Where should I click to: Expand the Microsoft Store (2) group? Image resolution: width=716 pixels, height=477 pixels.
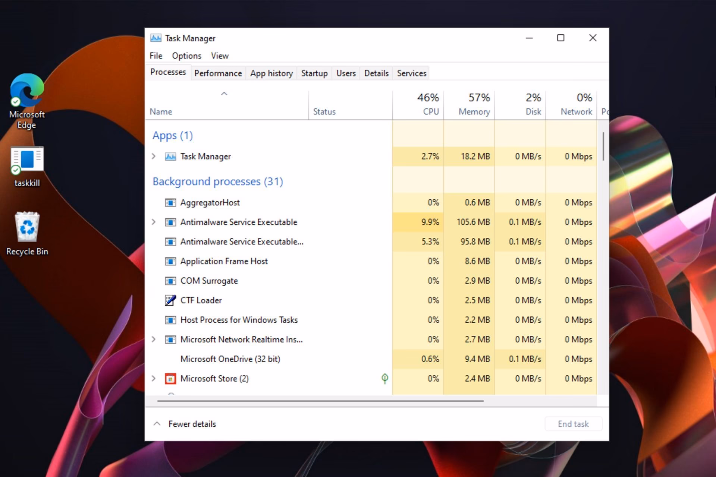(x=154, y=379)
